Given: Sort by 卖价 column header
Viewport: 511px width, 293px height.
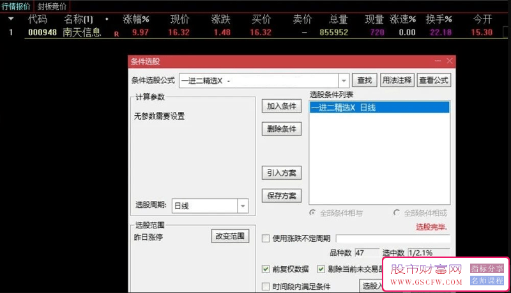Looking at the screenshot, I should [302, 19].
